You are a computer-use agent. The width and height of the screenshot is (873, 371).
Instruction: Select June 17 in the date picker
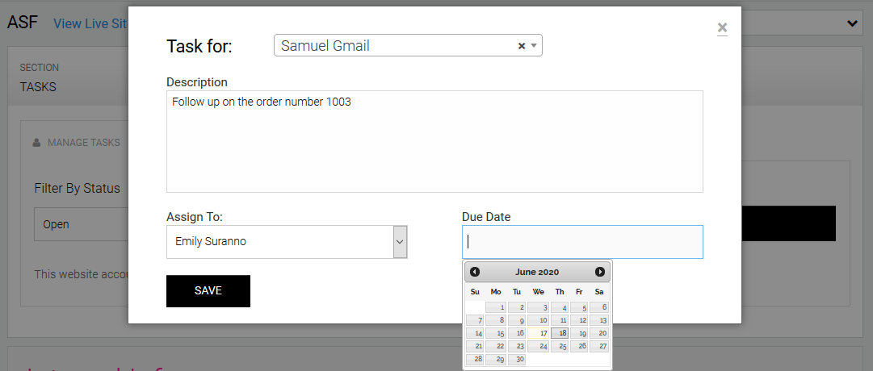pos(539,333)
